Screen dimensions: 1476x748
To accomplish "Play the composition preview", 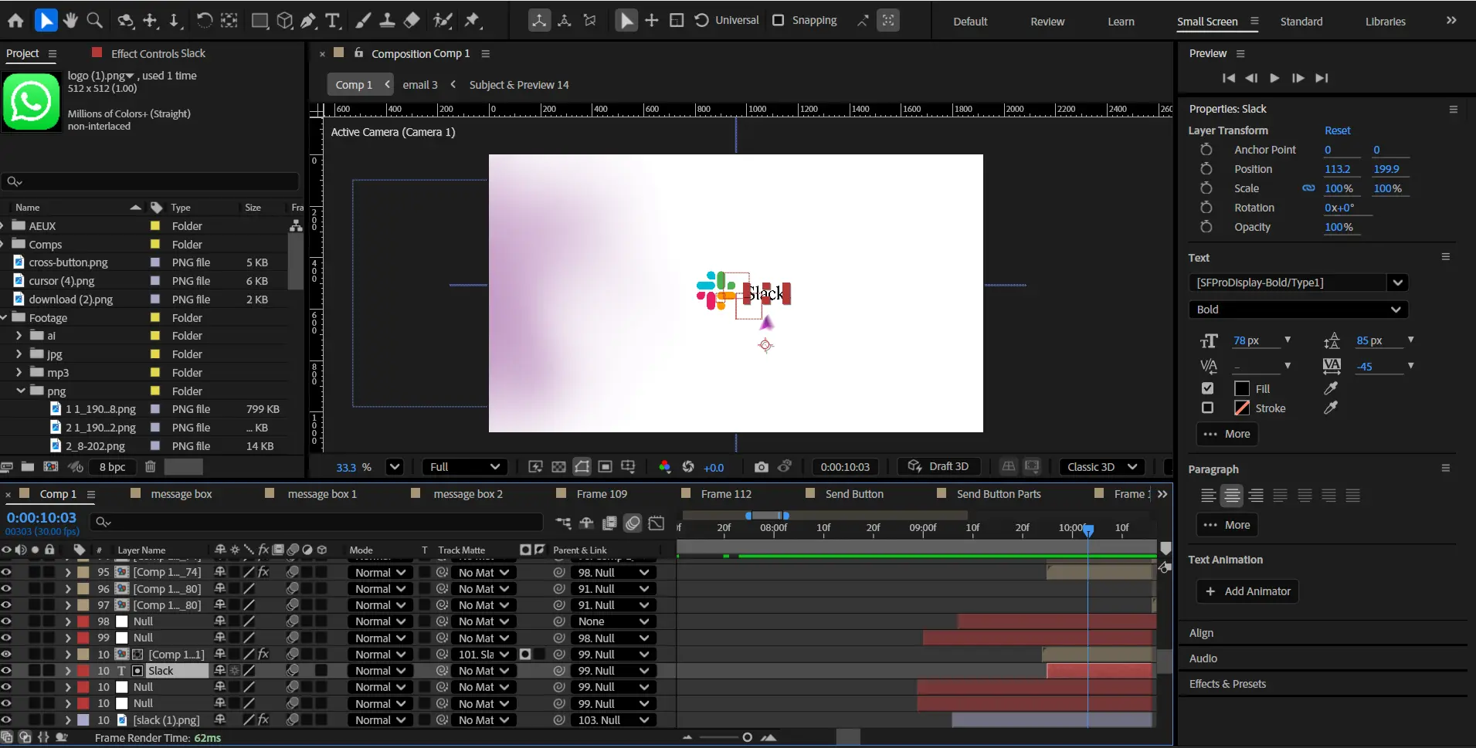I will click(x=1274, y=78).
